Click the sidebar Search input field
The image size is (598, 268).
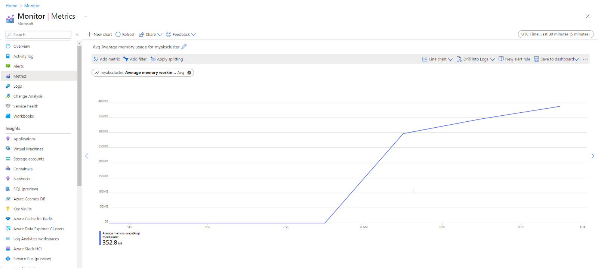click(x=38, y=35)
